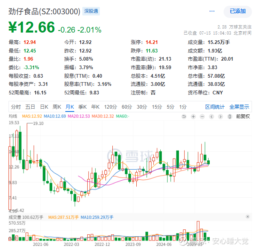Toggle the candlestick style icon

[x=230, y=116]
